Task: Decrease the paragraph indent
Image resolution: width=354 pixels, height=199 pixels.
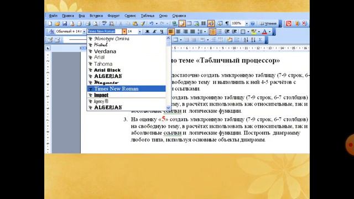Action: pos(227,32)
